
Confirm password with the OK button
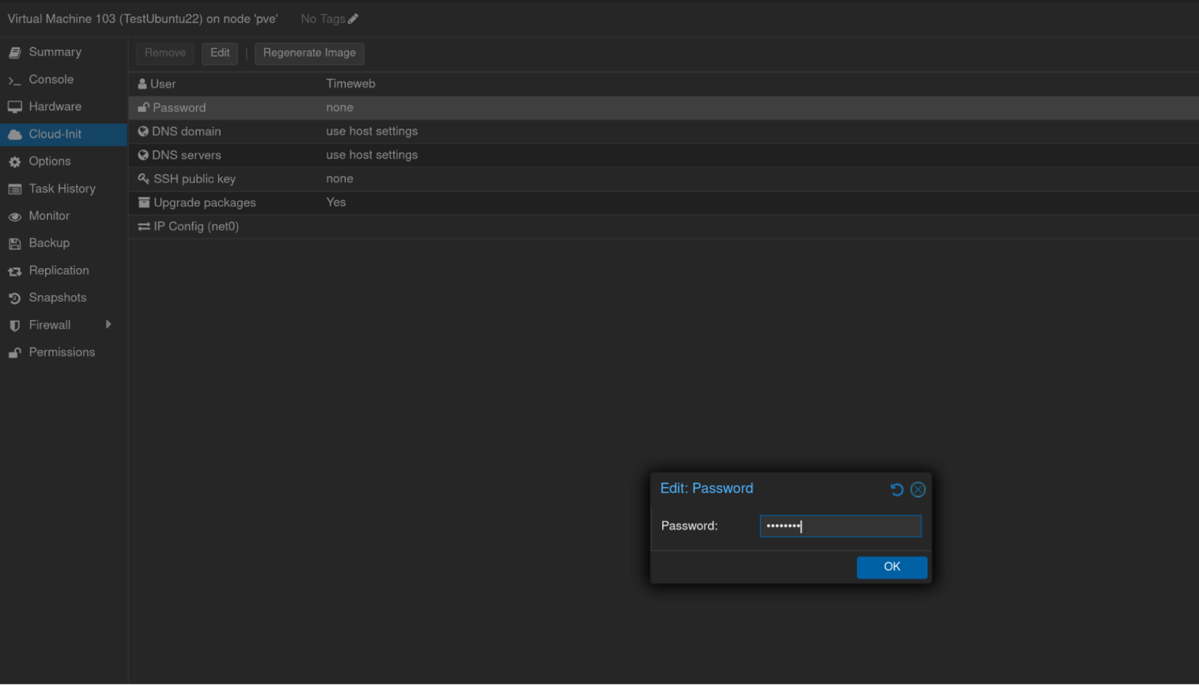892,567
